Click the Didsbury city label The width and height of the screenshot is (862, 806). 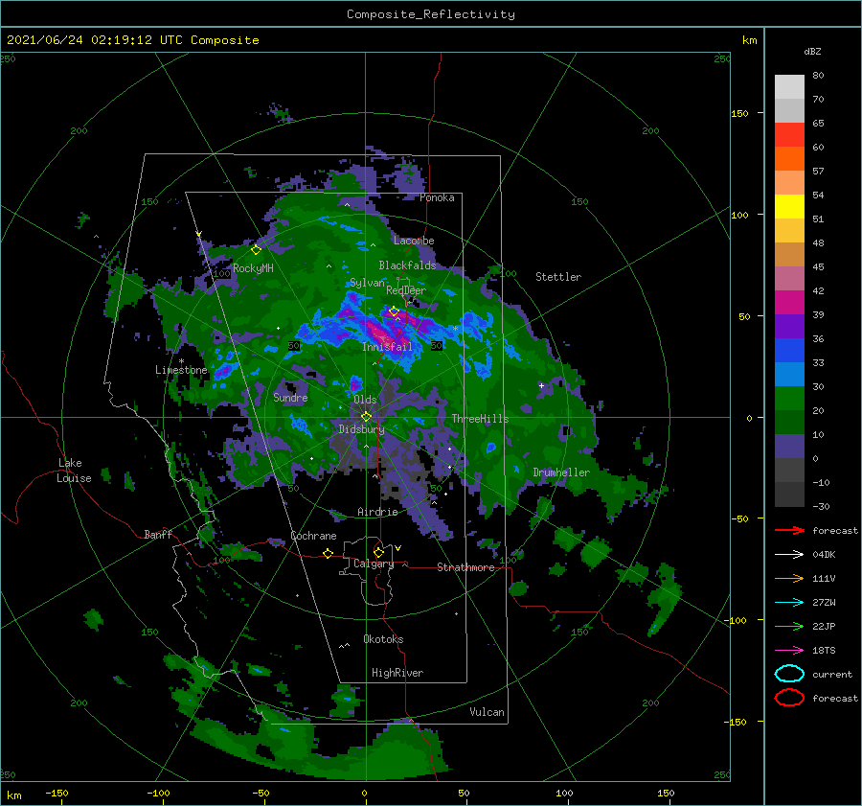(361, 429)
